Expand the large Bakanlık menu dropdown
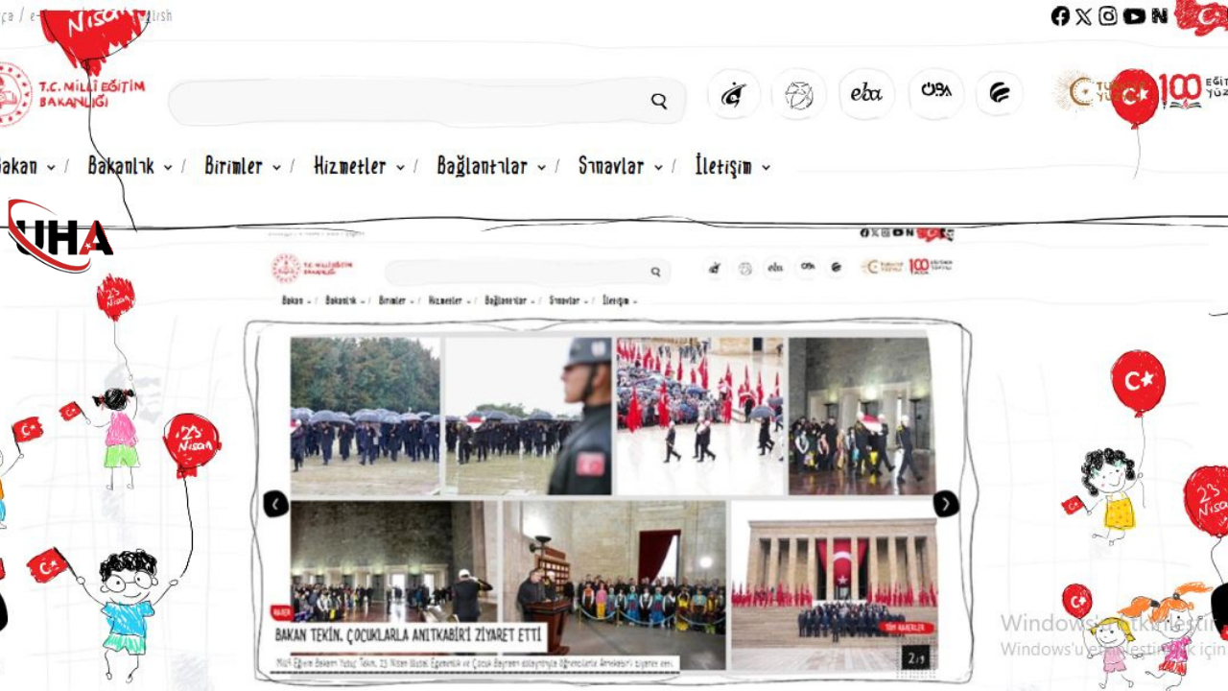Screen dimensions: 1228x691 [x=130, y=167]
